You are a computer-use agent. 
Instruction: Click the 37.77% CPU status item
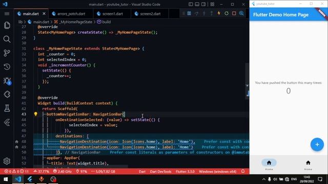[41, 172]
